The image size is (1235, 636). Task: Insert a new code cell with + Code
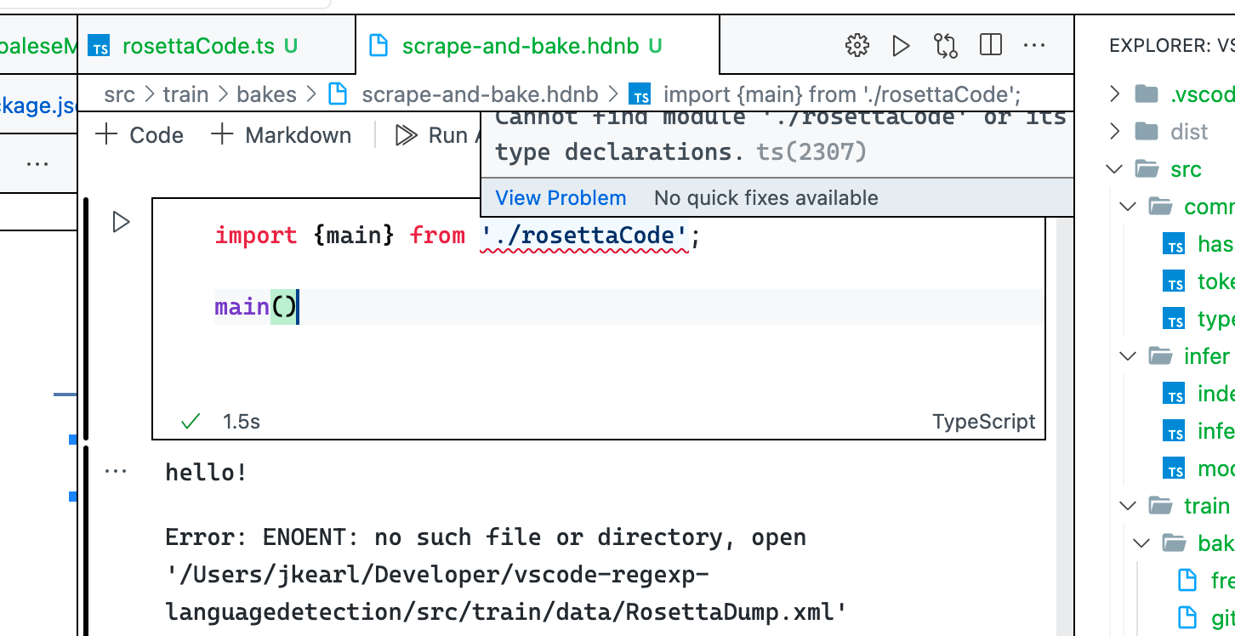(x=139, y=134)
